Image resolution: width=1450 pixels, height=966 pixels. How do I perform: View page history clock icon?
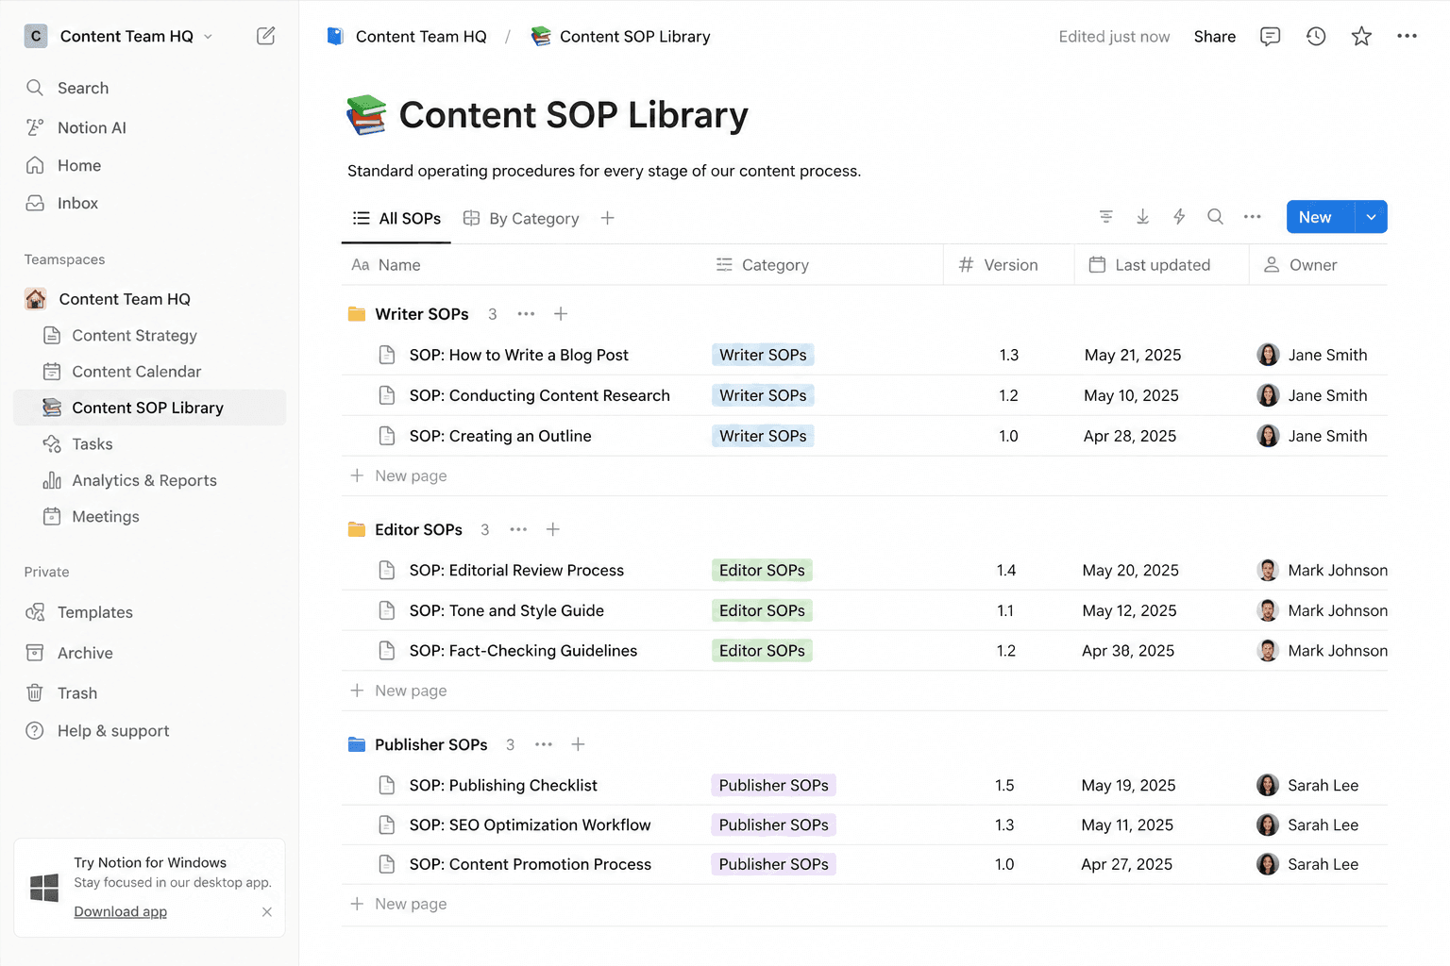[1316, 36]
